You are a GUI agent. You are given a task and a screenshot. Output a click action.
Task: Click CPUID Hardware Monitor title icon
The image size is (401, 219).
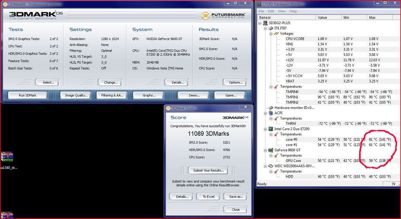[259, 4]
